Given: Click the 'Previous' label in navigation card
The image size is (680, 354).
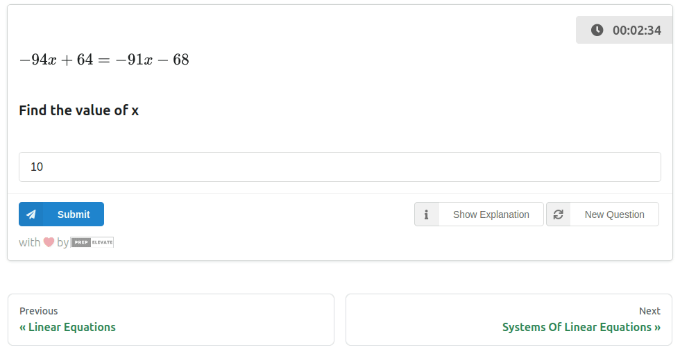Looking at the screenshot, I should 39,311.
